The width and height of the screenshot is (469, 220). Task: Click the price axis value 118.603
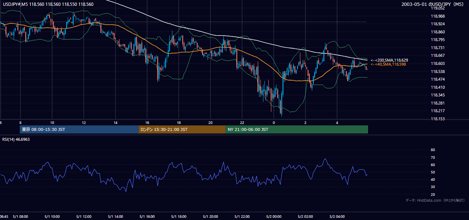[437, 63]
